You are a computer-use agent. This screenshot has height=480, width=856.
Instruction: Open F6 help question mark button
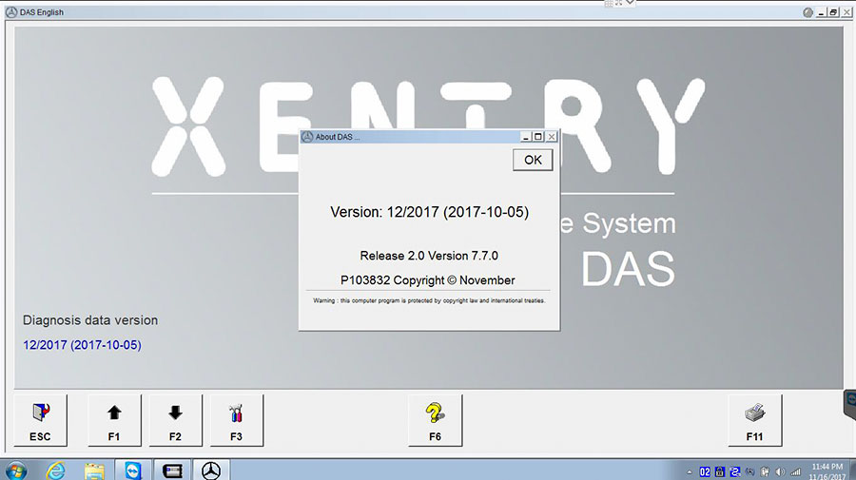coord(435,420)
